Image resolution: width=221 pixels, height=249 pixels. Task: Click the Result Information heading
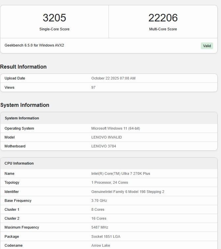pyautogui.click(x=23, y=67)
